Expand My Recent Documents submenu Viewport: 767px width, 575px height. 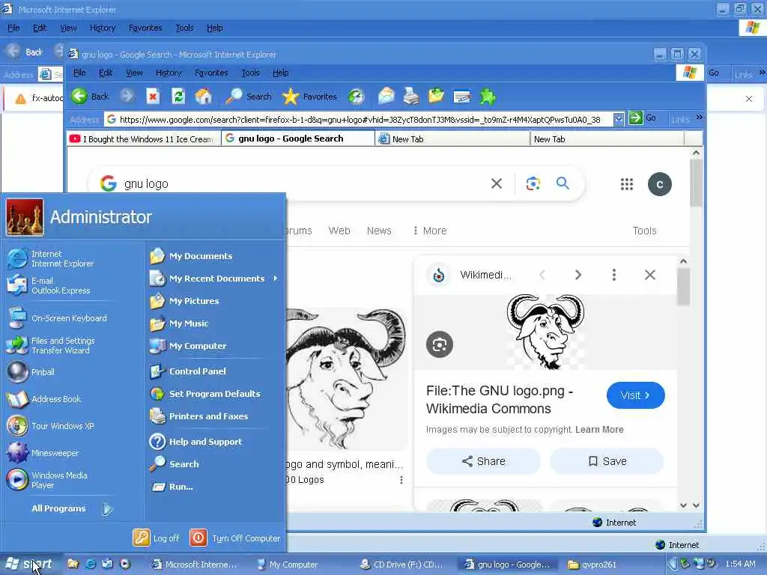pos(213,279)
